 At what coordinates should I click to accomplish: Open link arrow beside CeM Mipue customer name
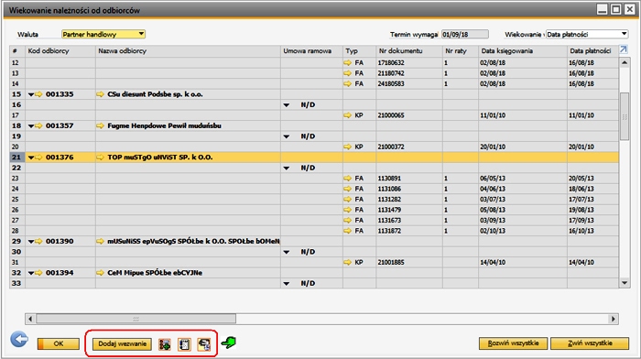click(x=100, y=273)
